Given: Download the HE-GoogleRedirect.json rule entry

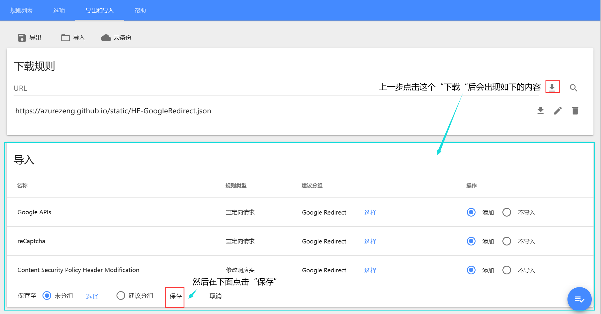Looking at the screenshot, I should point(540,110).
